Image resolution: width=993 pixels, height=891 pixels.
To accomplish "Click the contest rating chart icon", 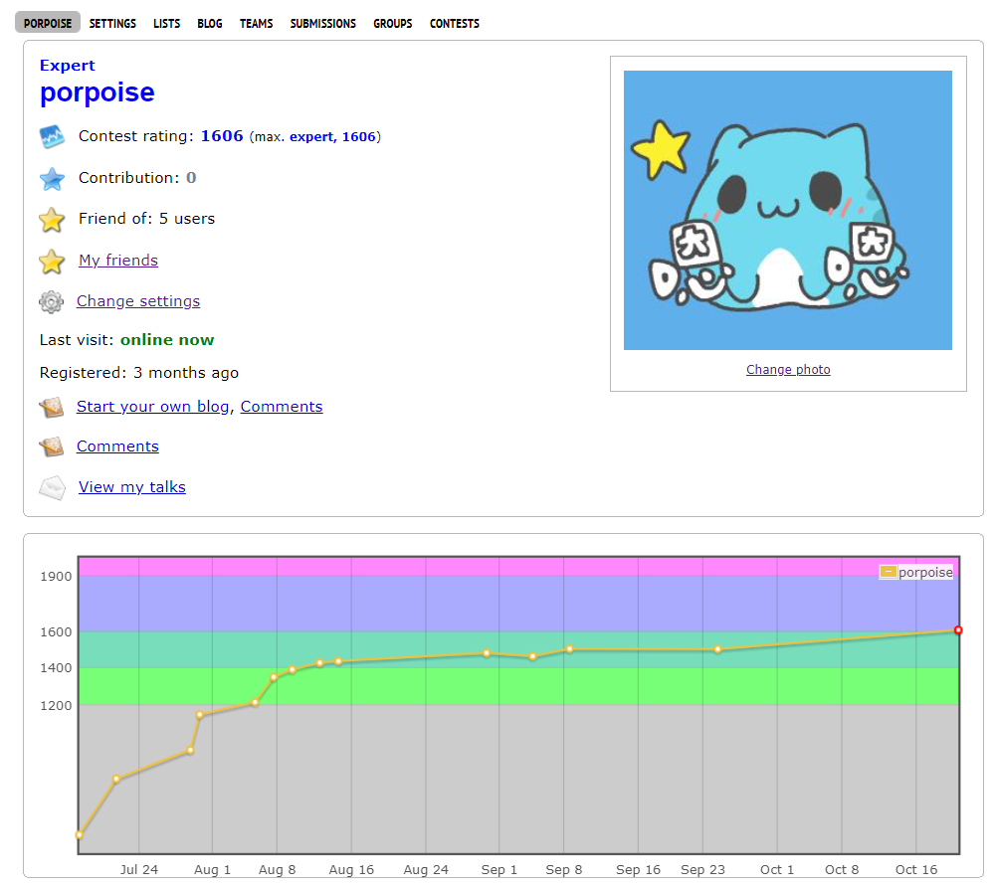I will 52,136.
